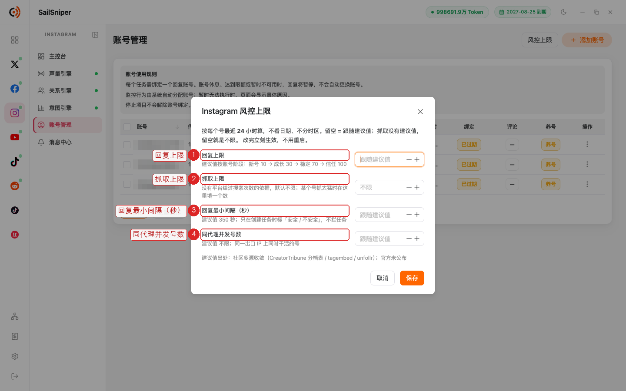Click 养号 button in second row

click(x=551, y=165)
